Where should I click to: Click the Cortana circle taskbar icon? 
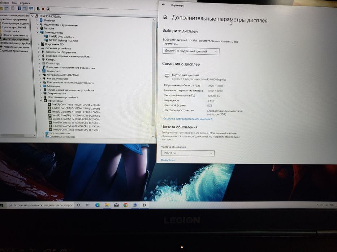coord(79,205)
